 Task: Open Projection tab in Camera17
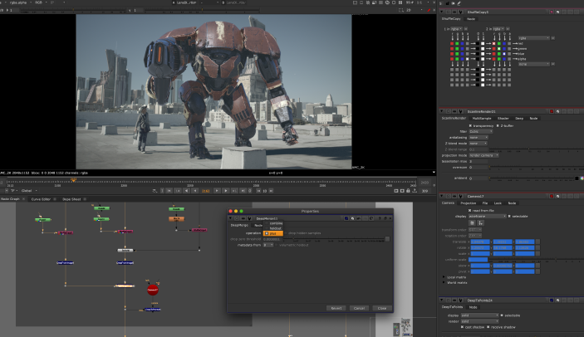click(469, 203)
